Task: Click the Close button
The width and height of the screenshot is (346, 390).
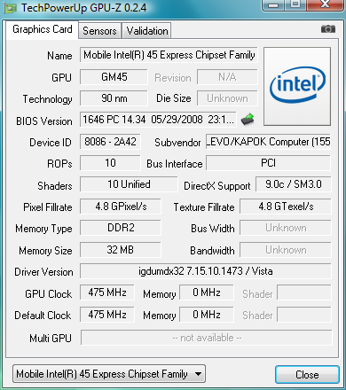Action: pyautogui.click(x=307, y=375)
